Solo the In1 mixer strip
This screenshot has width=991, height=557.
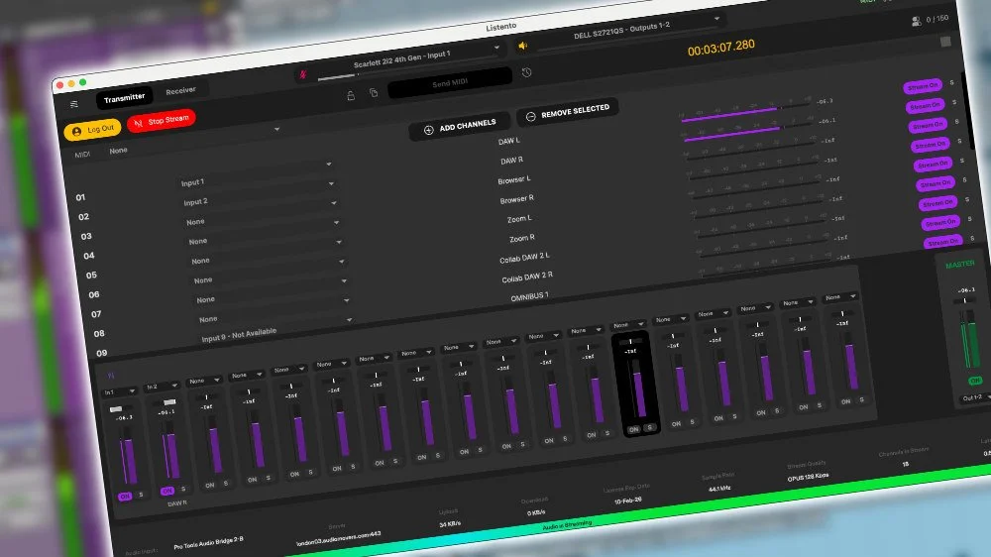141,495
